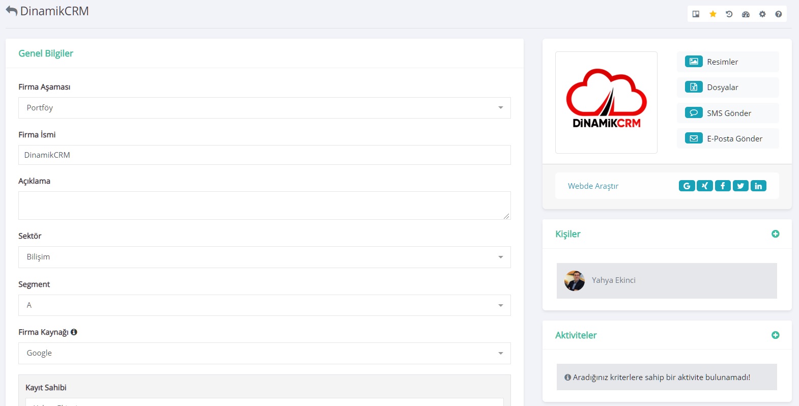Open Resimler image gallery
The image size is (799, 406).
coord(728,62)
